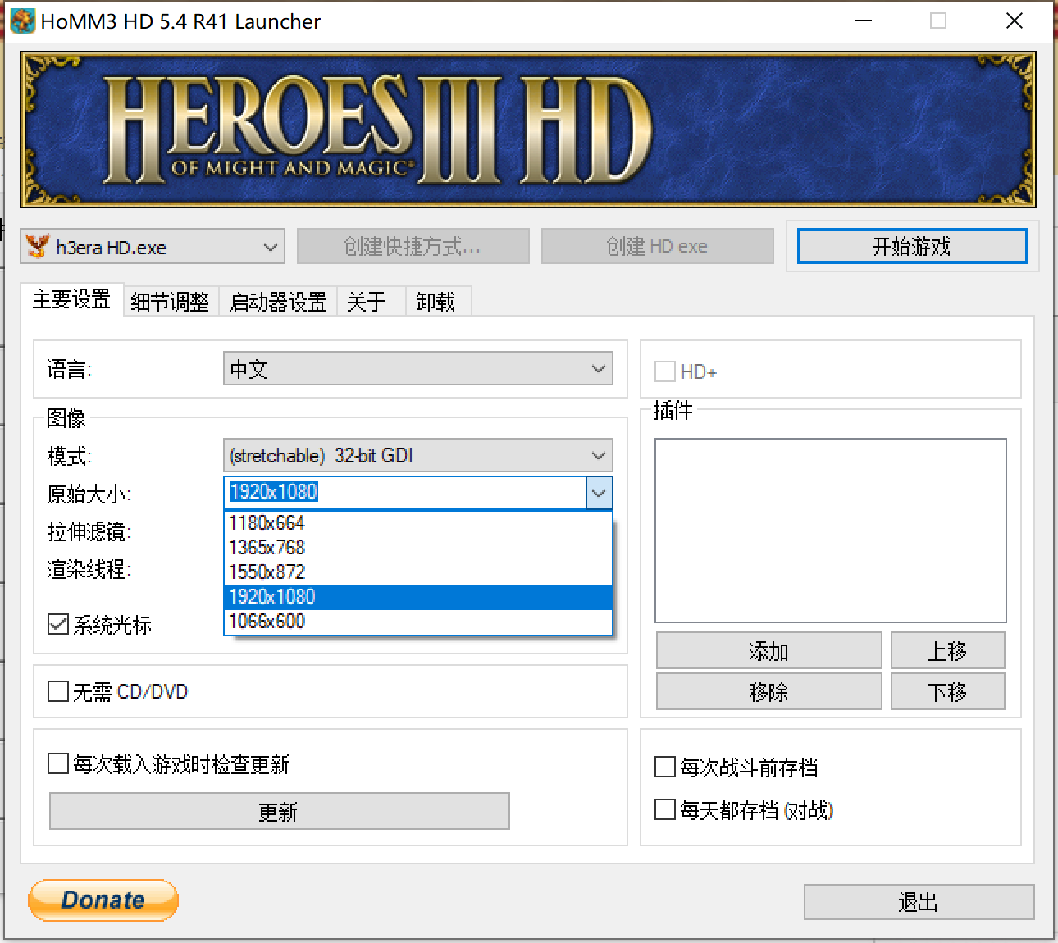Click the 添加 plugin button
Screen dimensions: 1058x943
pyautogui.click(x=768, y=650)
